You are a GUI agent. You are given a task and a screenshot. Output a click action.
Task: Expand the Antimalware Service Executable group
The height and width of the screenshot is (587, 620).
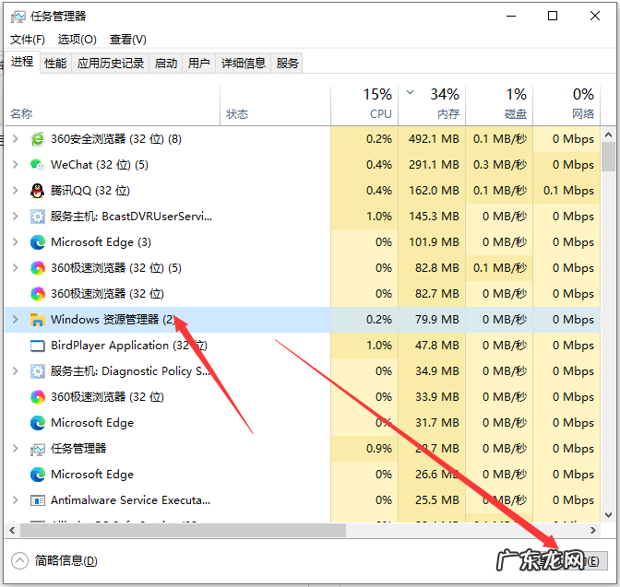(16, 500)
